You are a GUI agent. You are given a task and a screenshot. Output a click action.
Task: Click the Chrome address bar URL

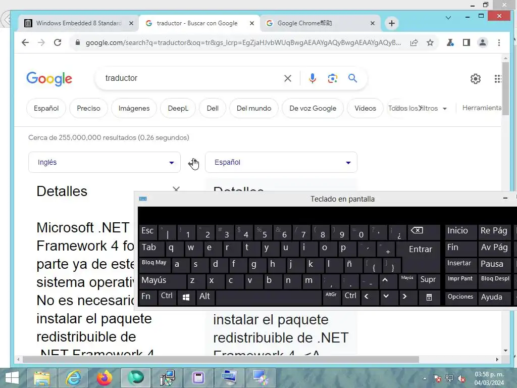243,42
